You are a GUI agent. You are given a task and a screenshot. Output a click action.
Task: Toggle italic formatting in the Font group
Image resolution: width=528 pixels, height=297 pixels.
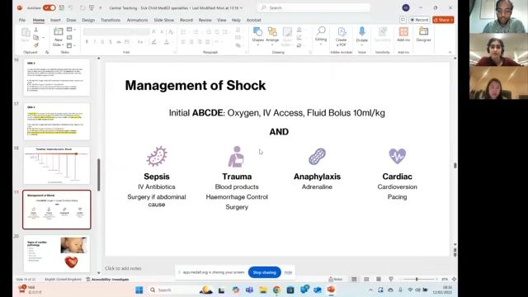point(95,42)
